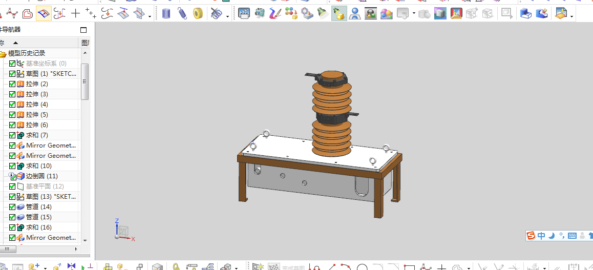
Task: Select the 管道 (15) feature
Action: [39, 217]
